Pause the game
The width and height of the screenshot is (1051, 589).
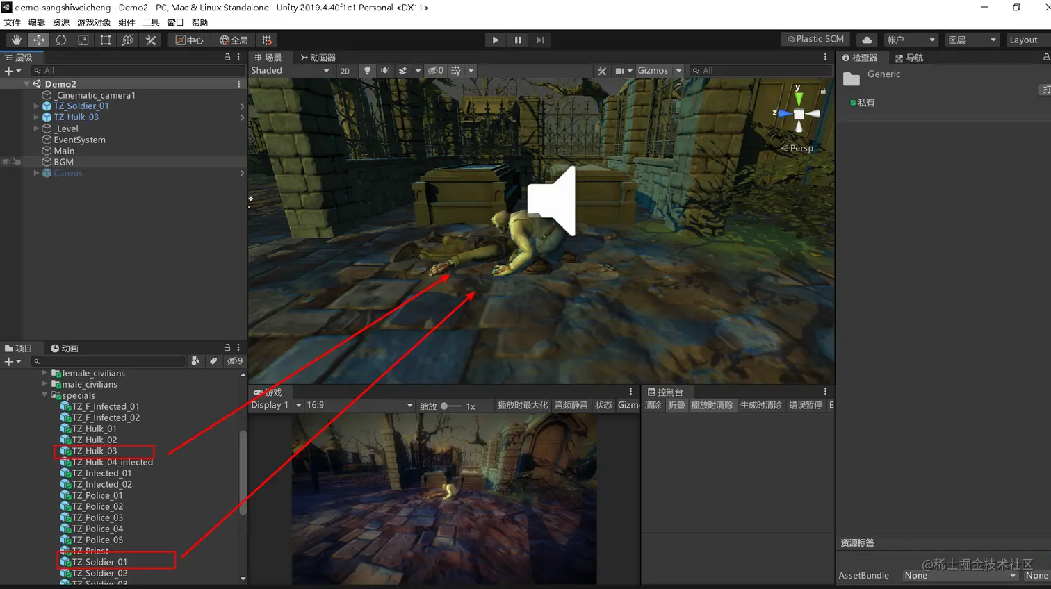click(x=518, y=40)
